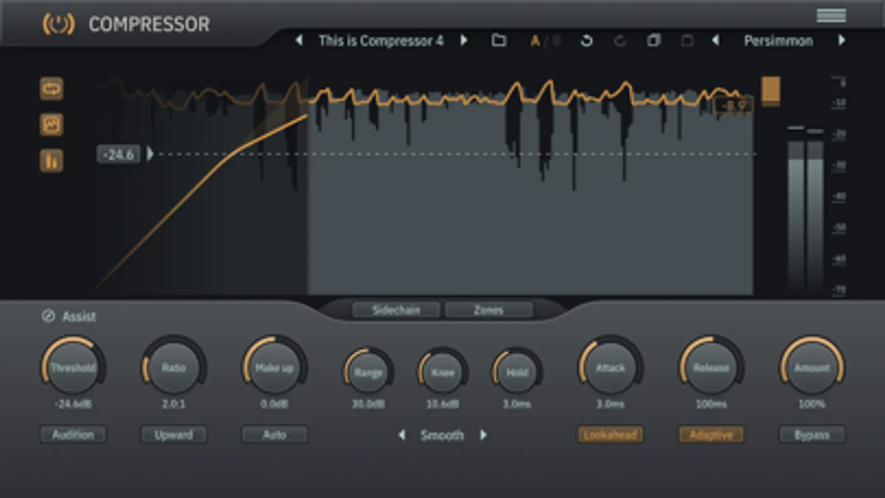885x498 pixels.
Task: Toggle the orange level bars icon
Action: (51, 161)
